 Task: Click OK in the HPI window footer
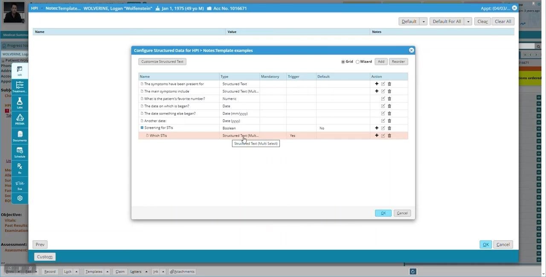(x=485, y=245)
